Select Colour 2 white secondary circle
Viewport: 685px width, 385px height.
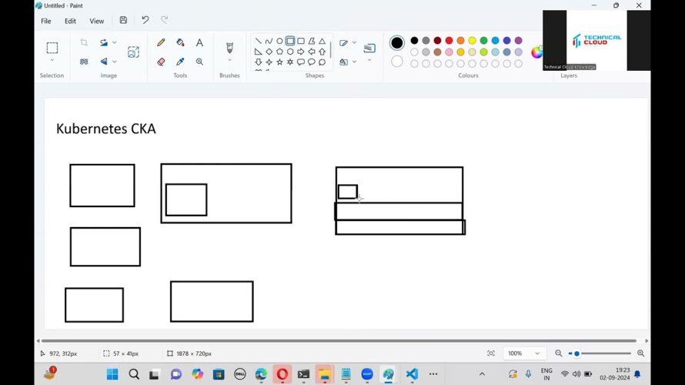[x=396, y=62]
